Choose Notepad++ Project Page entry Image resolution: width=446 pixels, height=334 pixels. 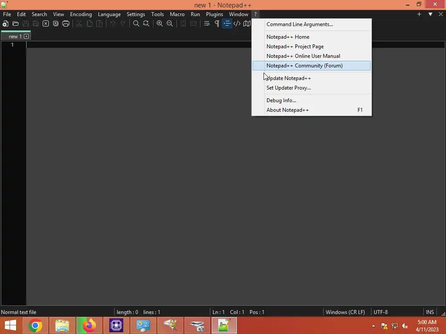311,47
